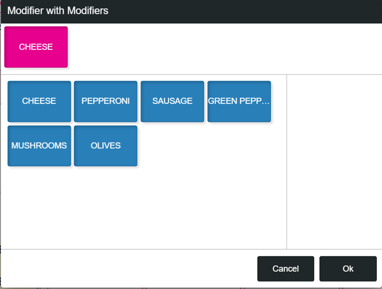Tap the blue tile labeled PEPPERONI
The width and height of the screenshot is (382, 289).
[x=106, y=101]
